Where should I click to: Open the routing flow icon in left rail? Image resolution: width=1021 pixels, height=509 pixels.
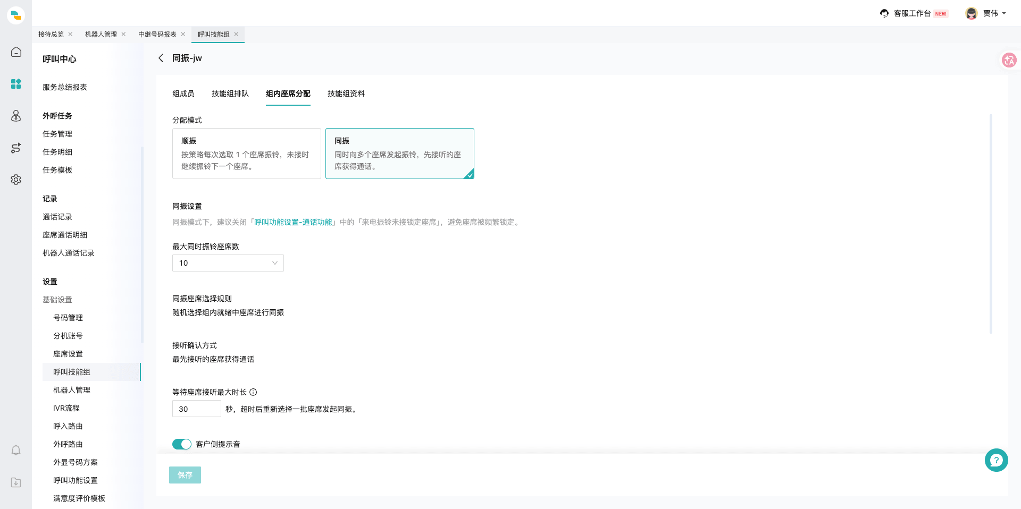click(x=16, y=148)
